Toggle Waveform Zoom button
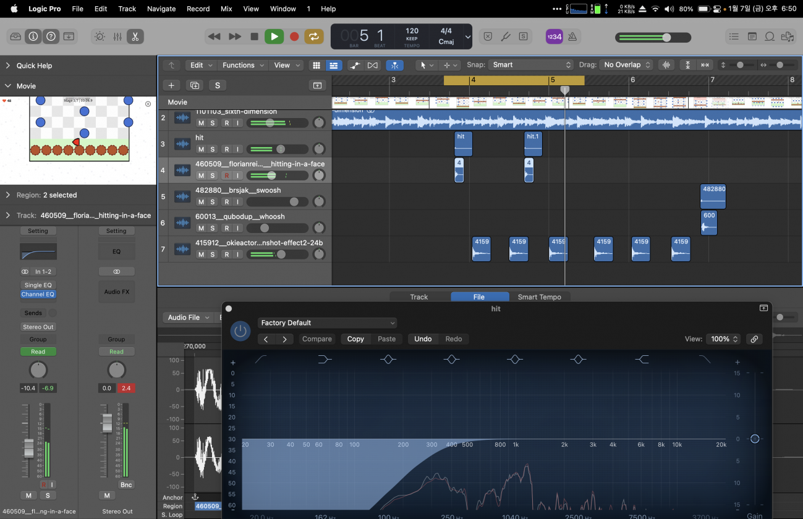Image resolution: width=803 pixels, height=519 pixels. 666,65
